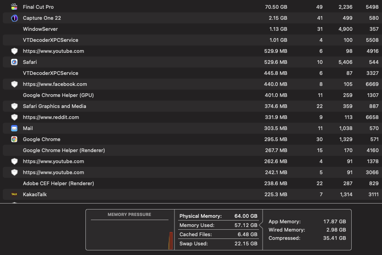Click the Final Cut Pro app icon
The height and width of the screenshot is (255, 382).
coord(14,7)
